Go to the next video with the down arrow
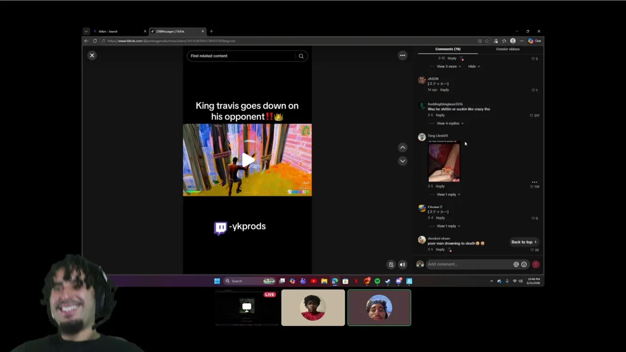This screenshot has width=626, height=352. pyautogui.click(x=402, y=160)
